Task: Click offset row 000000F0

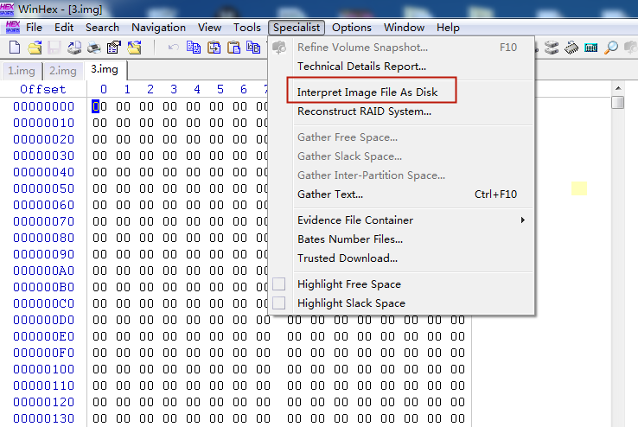Action: (x=43, y=353)
